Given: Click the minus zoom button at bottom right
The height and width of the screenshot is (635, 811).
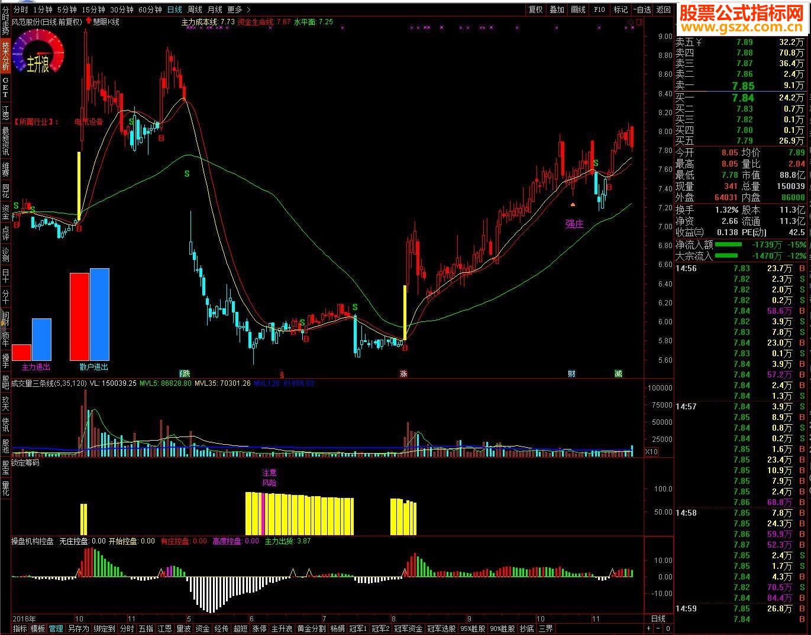Looking at the screenshot, I should click(658, 629).
